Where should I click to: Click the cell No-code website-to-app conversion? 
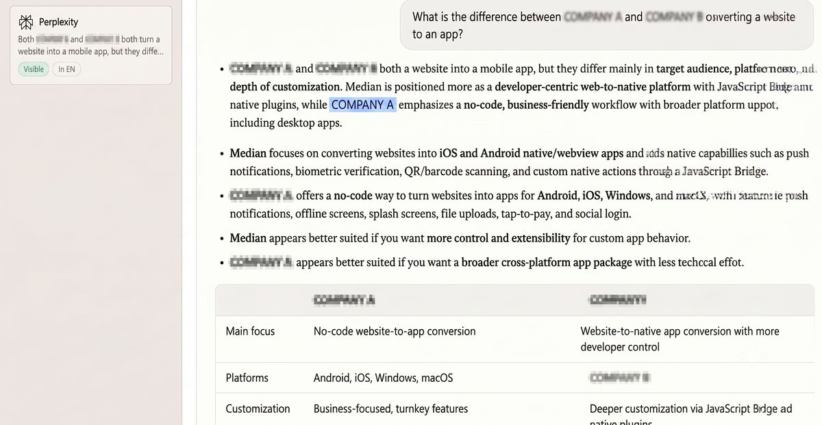[395, 331]
